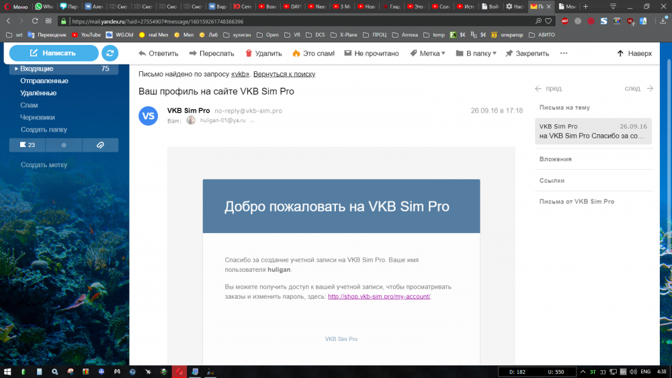Open Speed Dial grid icon
Screen dimensions: 672x378
pyautogui.click(x=48, y=21)
